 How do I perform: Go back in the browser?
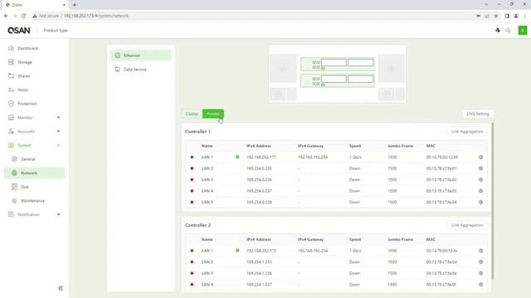coord(6,16)
